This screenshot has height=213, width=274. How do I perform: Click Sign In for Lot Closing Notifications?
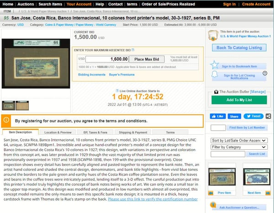click(x=239, y=77)
